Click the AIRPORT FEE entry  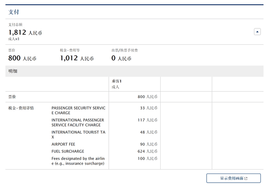pyautogui.click(x=63, y=144)
